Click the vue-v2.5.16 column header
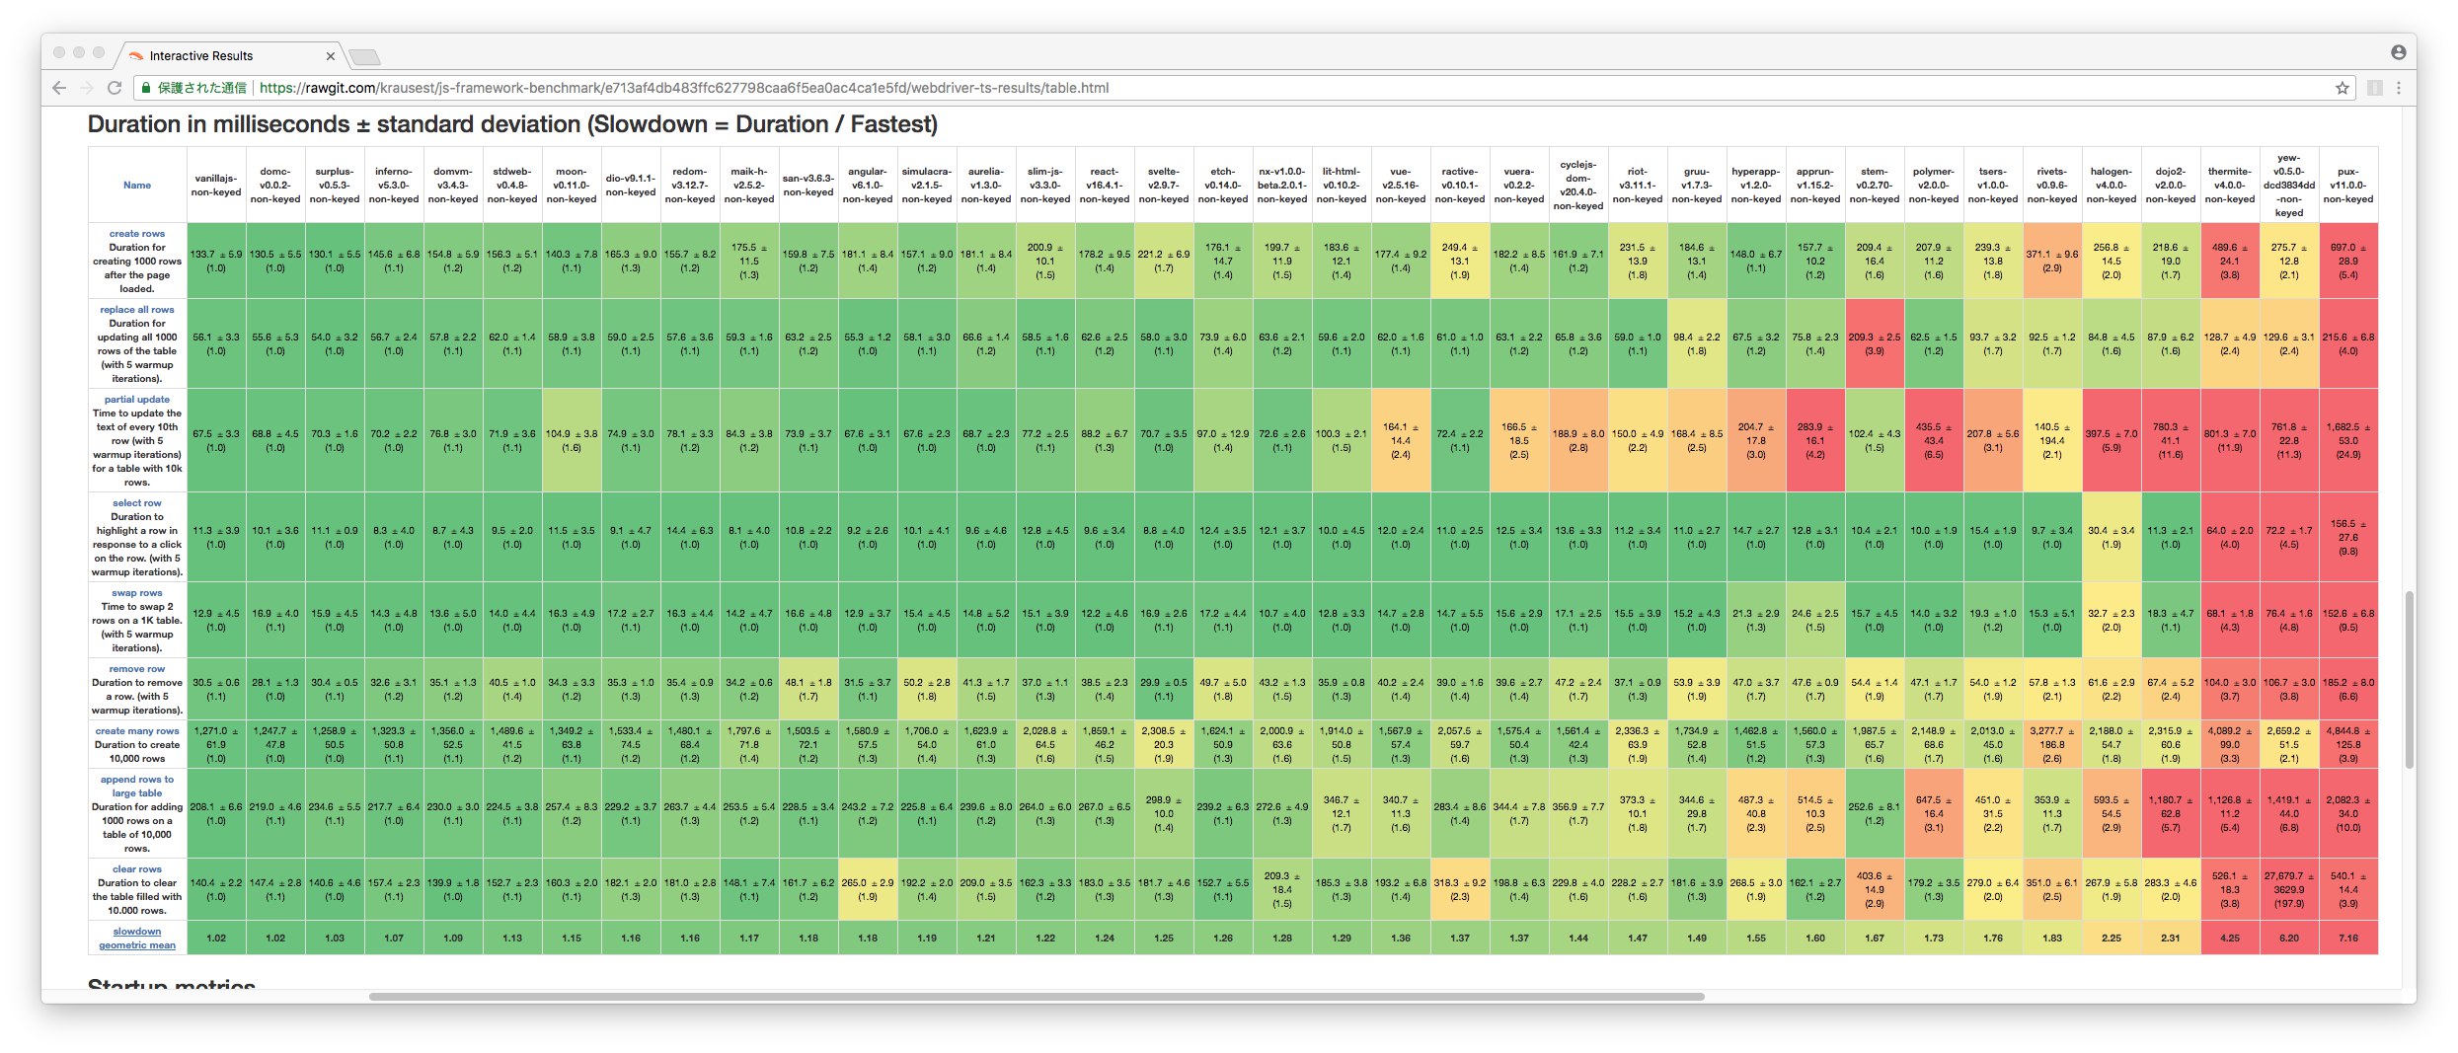This screenshot has width=2458, height=1053. click(1401, 186)
